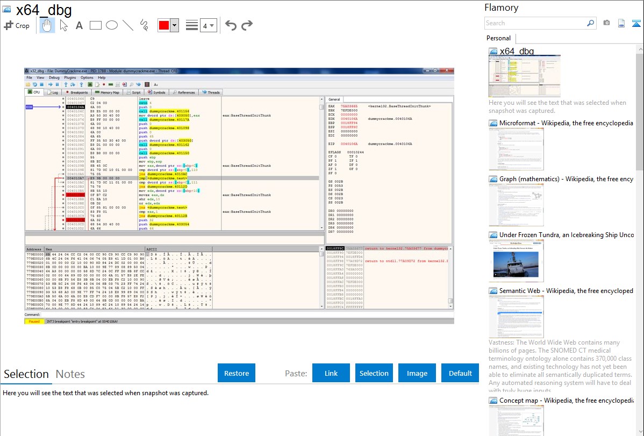Click Debug menu in debugger snapshot

pyautogui.click(x=54, y=77)
